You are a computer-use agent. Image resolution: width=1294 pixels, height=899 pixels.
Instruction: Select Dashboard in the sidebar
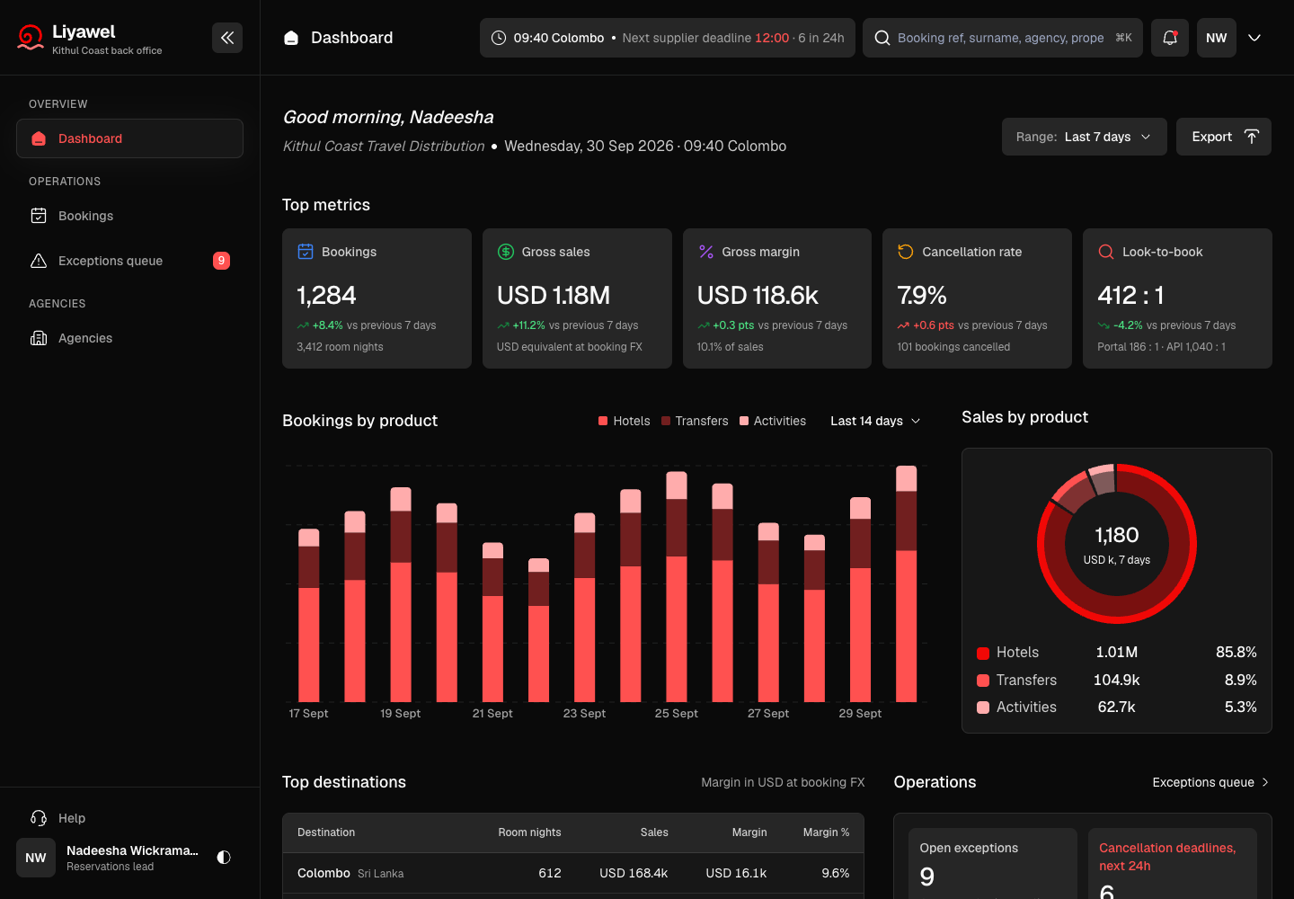click(129, 138)
